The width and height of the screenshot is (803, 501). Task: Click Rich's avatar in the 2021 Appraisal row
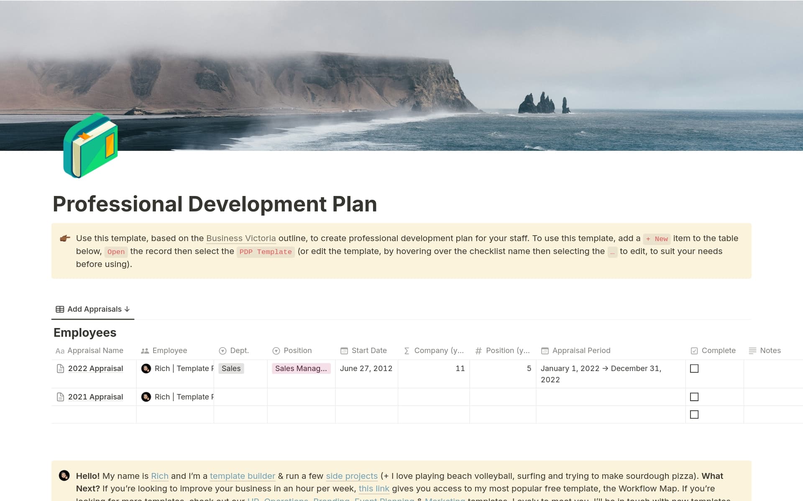click(x=146, y=397)
